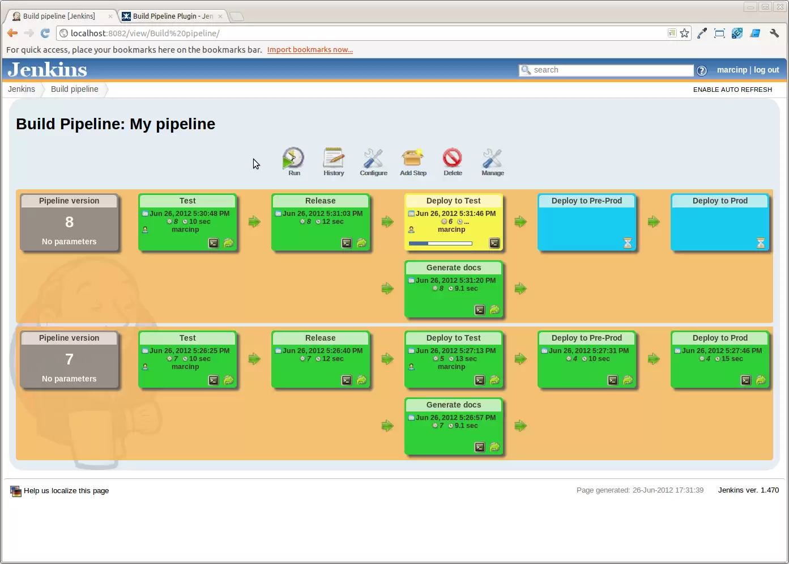Click the Delete pipeline icon
Screen dimensions: 789x564
[453, 158]
